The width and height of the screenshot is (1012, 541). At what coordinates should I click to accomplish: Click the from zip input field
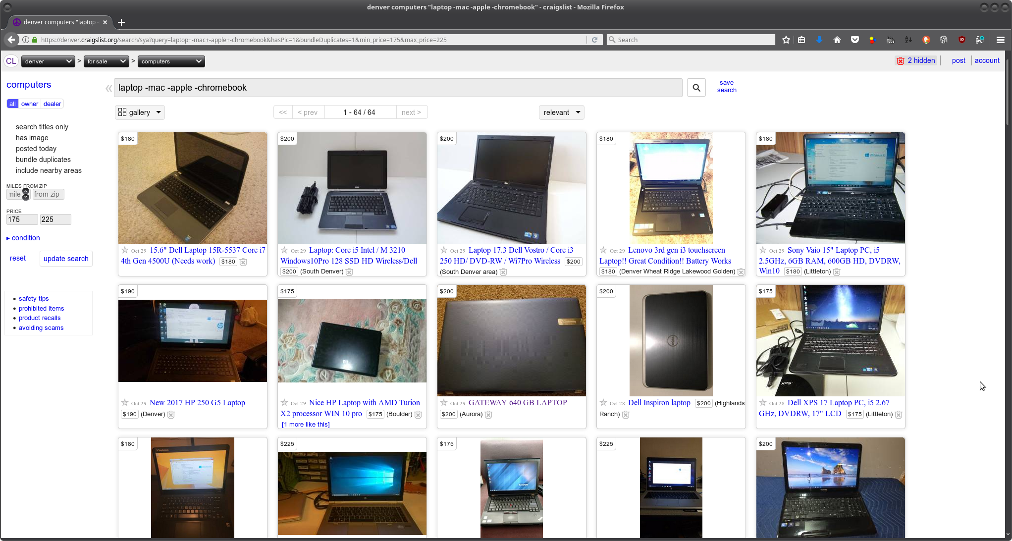48,194
